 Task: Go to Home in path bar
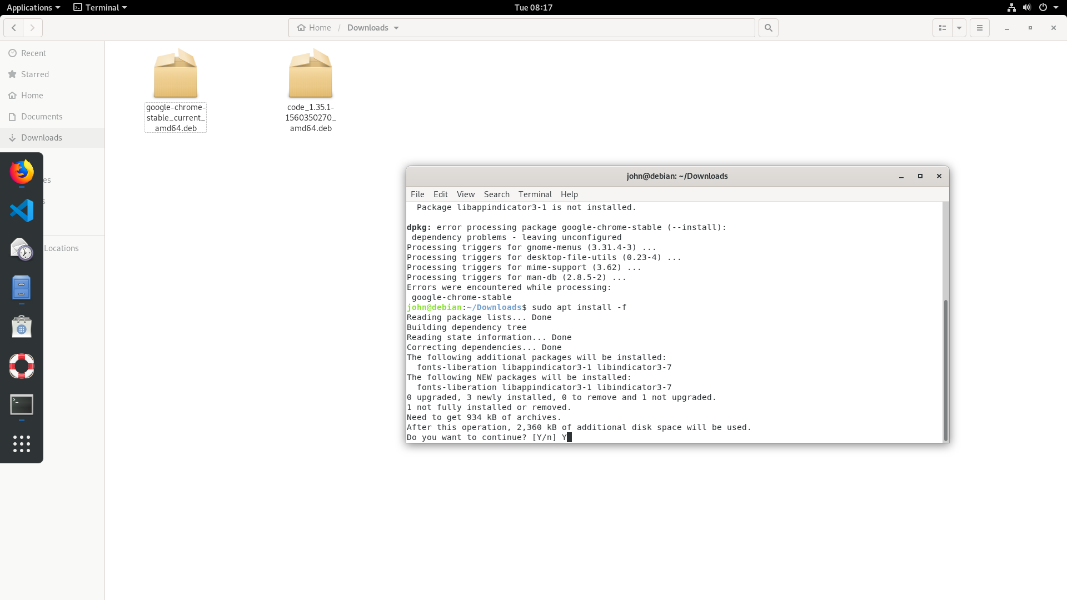314,28
